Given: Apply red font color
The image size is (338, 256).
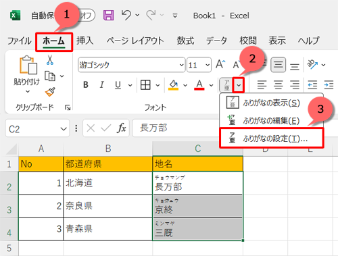Looking at the screenshot, I should [199, 85].
